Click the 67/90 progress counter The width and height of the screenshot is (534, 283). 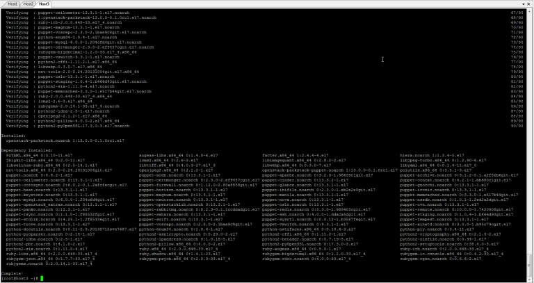pos(517,13)
